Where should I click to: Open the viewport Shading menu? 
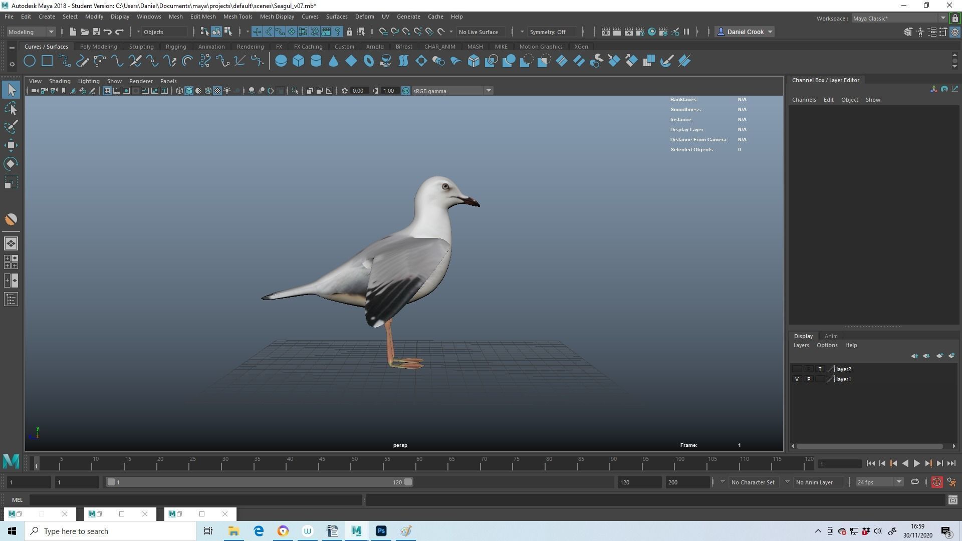pyautogui.click(x=60, y=81)
